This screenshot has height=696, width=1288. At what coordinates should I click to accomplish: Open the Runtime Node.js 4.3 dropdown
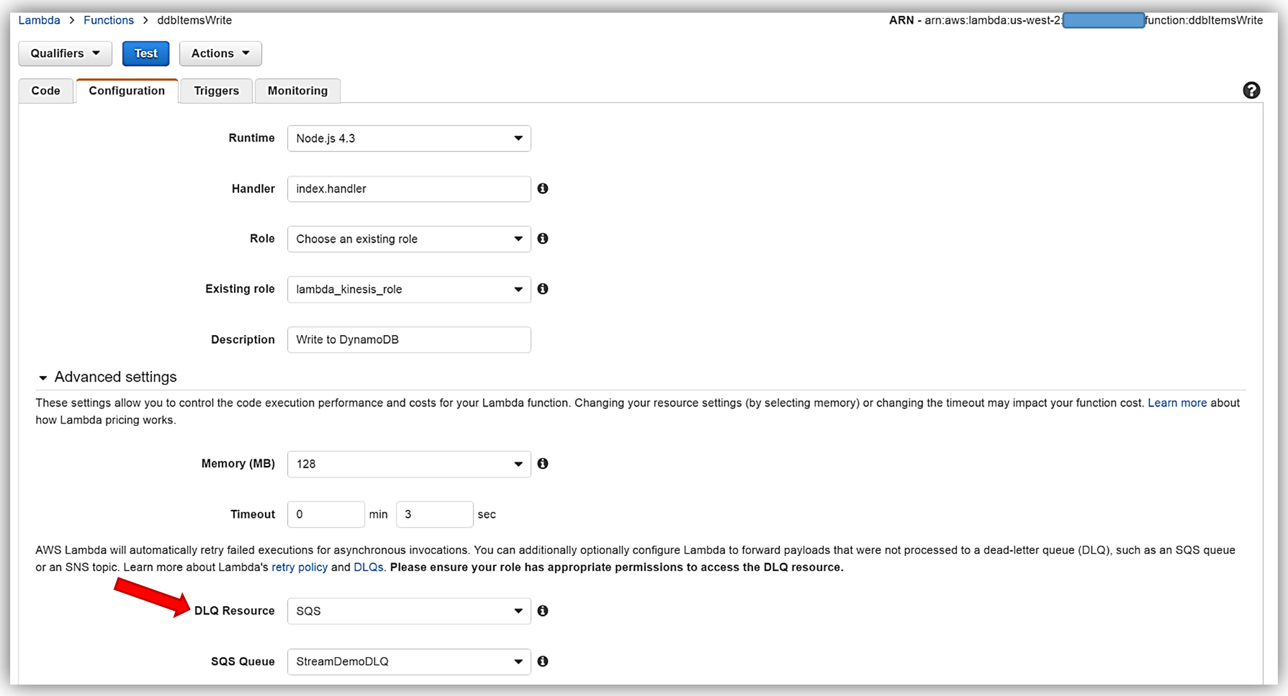pos(409,138)
